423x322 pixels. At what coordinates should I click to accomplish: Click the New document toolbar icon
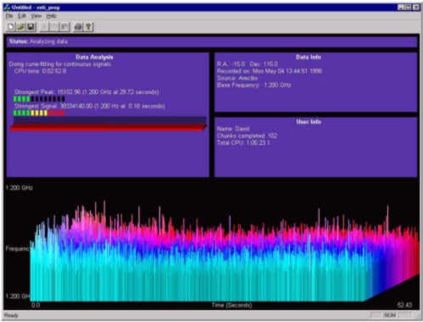(11, 27)
